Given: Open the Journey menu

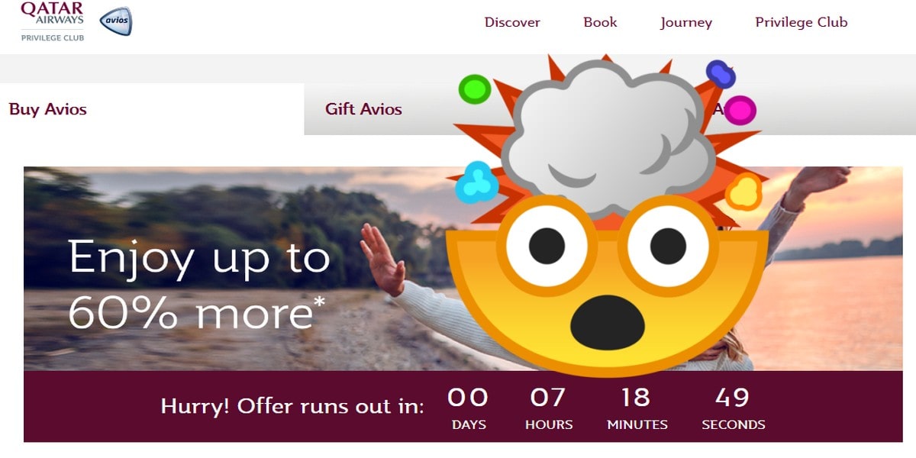Looking at the screenshot, I should (686, 23).
